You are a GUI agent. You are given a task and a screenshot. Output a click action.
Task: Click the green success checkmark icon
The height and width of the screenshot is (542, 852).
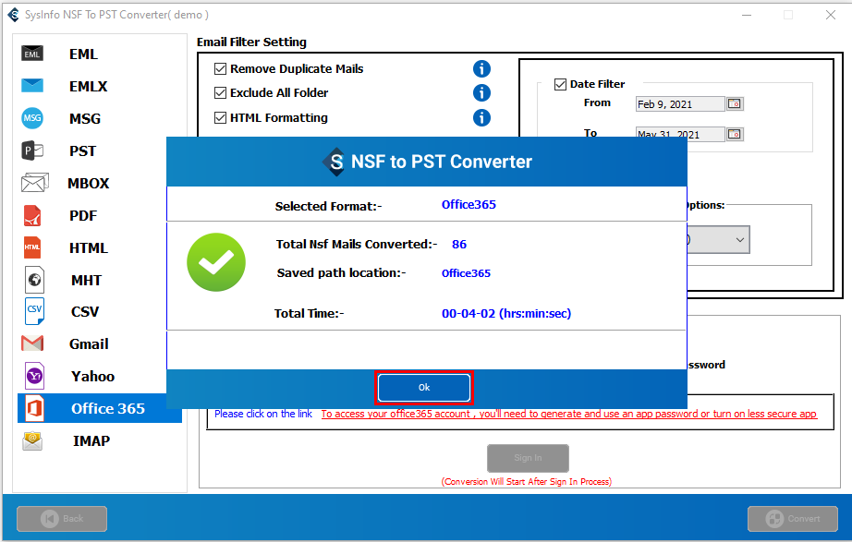click(x=215, y=262)
